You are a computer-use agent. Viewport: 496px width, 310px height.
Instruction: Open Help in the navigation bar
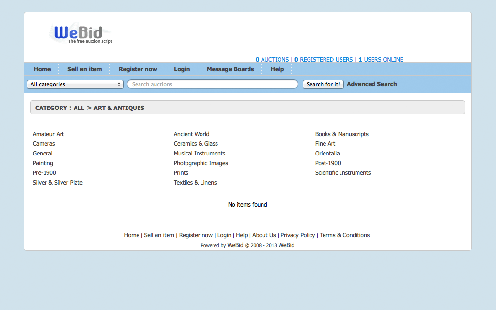point(277,69)
